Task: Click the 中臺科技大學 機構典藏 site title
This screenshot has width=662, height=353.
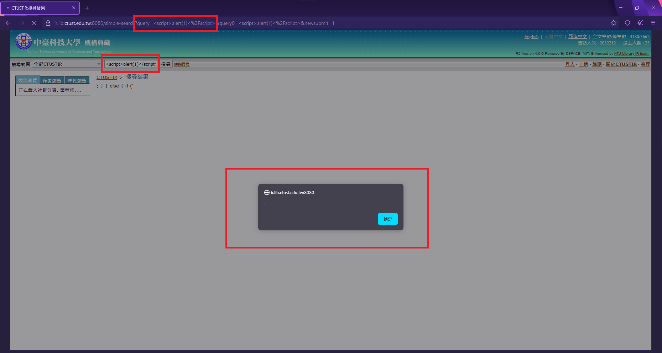Action: tap(72, 43)
